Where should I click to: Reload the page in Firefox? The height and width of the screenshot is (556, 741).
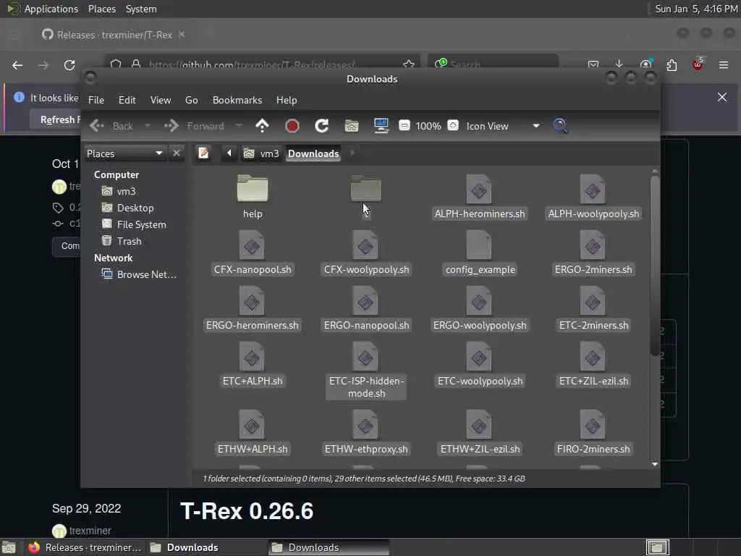(69, 64)
